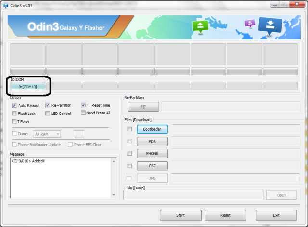
Task: Tick the checkbox beside the PHONE button
Action: (129, 153)
